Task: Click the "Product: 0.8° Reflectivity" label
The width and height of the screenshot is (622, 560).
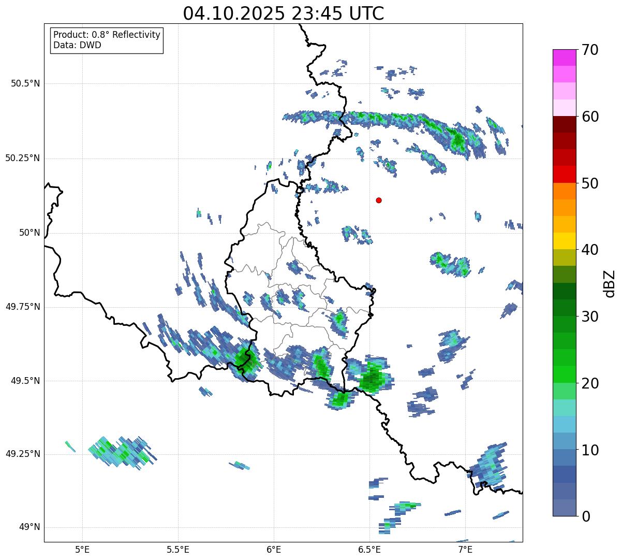Action: 107,35
